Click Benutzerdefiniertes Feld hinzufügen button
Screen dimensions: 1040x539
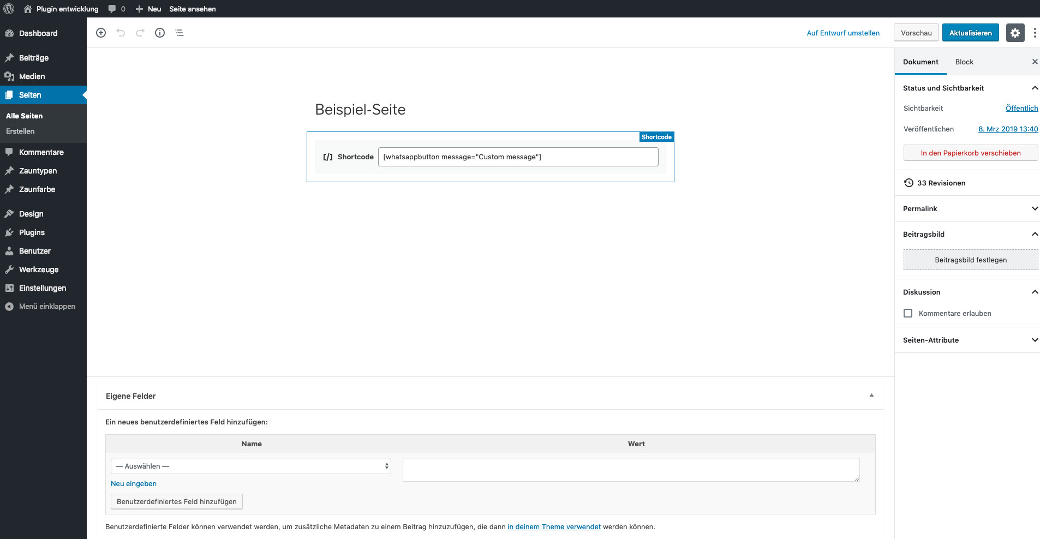(177, 501)
